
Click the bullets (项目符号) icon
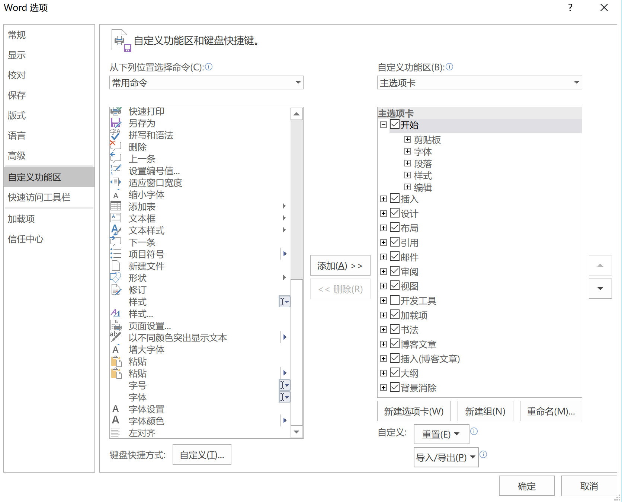pyautogui.click(x=116, y=254)
